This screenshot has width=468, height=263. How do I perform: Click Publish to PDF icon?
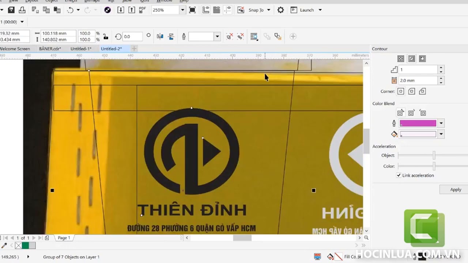[x=143, y=10]
